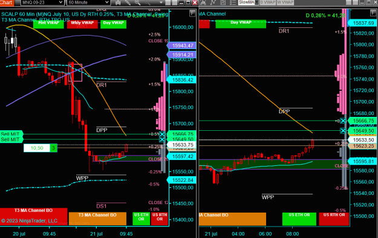Switch to the Chart tab
Viewport: 378px width, 238px height.
click(x=7, y=2)
